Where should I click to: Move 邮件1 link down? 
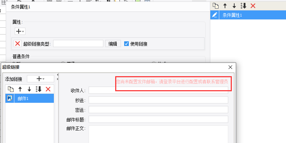click(x=29, y=89)
